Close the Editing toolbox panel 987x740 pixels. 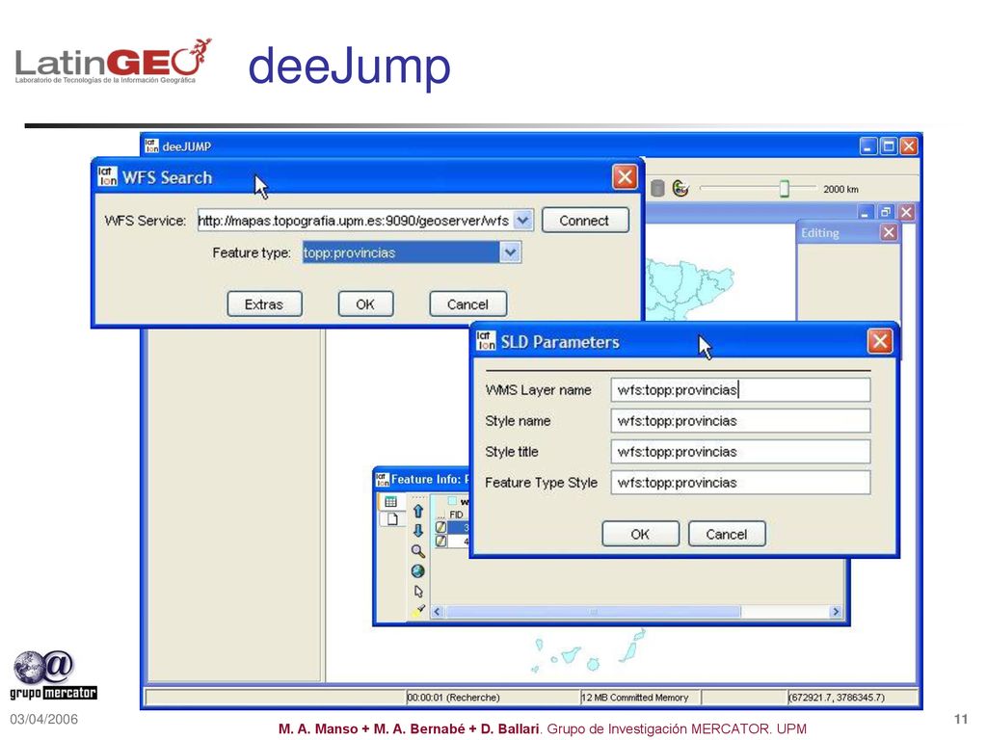(x=889, y=233)
